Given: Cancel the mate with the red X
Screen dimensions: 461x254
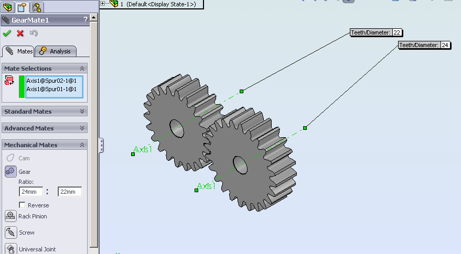Looking at the screenshot, I should [x=20, y=34].
